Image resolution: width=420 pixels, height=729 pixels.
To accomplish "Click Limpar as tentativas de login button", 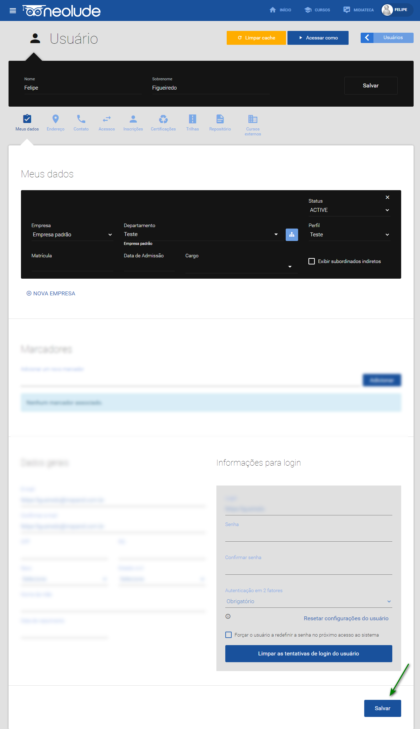I will (308, 654).
